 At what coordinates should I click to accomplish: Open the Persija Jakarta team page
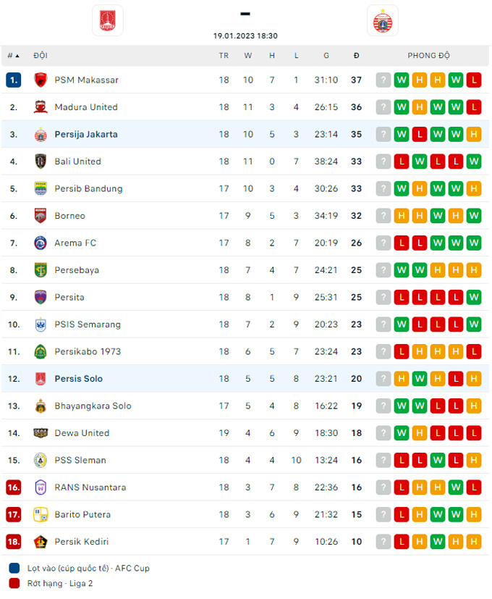86,134
